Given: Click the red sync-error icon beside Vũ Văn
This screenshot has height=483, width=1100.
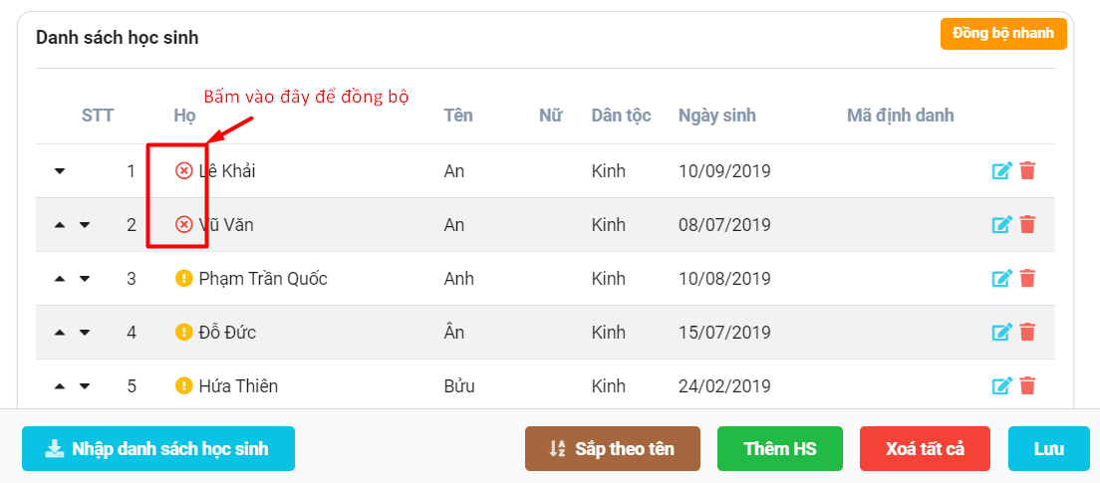Looking at the screenshot, I should pyautogui.click(x=183, y=225).
